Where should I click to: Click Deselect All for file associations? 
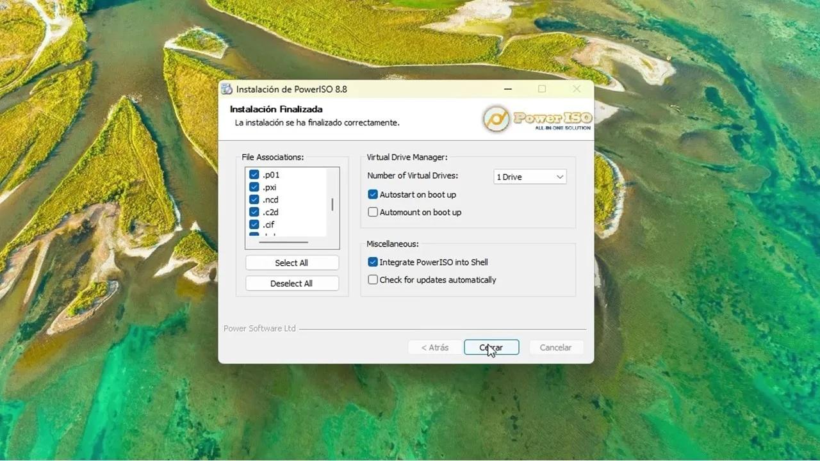pos(291,283)
